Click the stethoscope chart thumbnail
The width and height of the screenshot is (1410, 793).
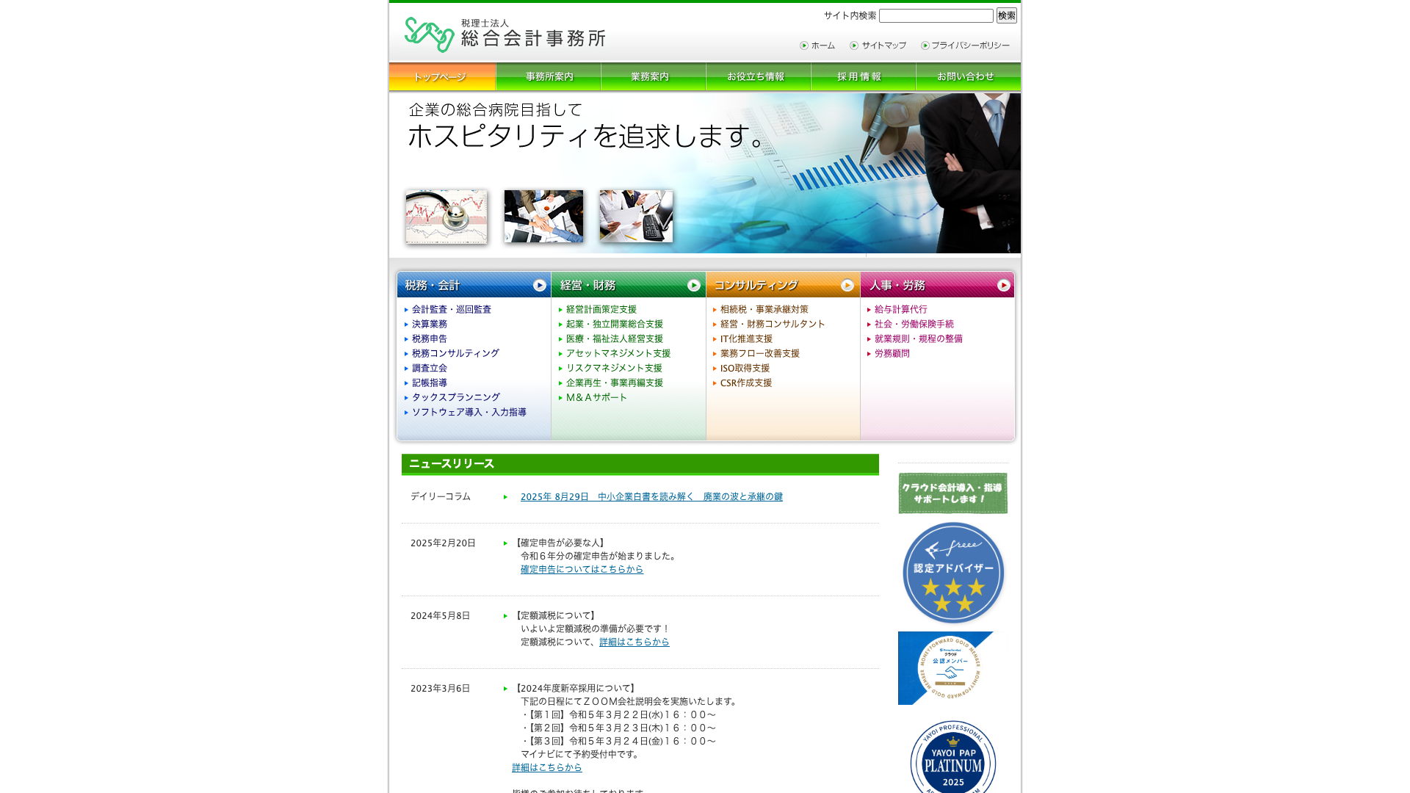click(x=446, y=217)
